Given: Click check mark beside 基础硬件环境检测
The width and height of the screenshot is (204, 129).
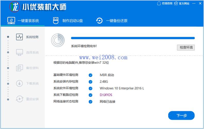Looking at the screenshot, I should [x=90, y=75].
